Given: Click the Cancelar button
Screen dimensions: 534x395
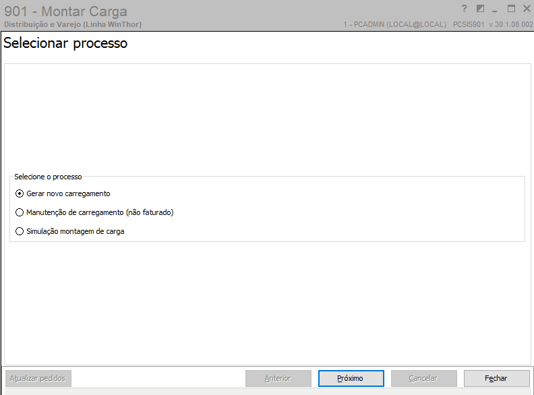Looking at the screenshot, I should tap(423, 378).
